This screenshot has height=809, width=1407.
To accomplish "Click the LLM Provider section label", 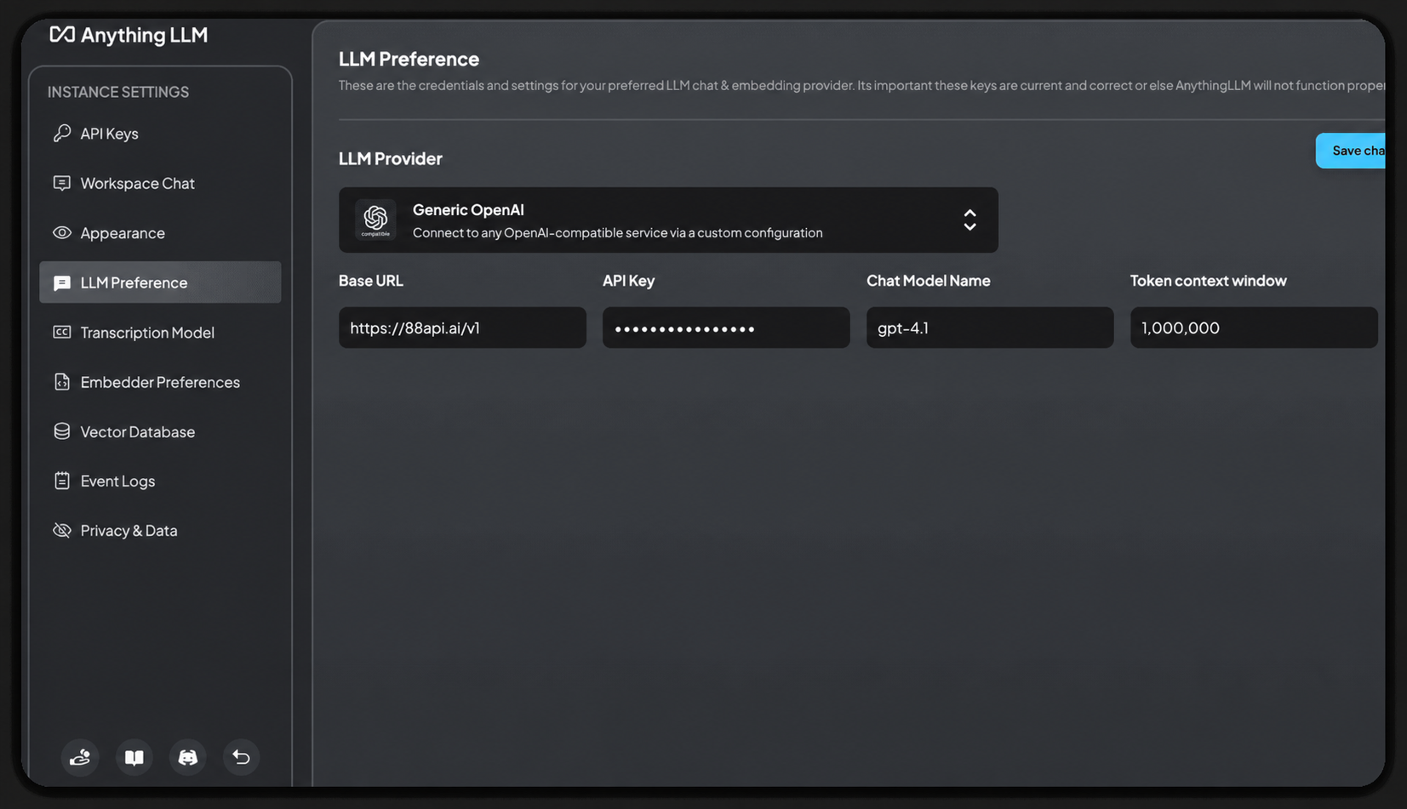I will point(391,158).
